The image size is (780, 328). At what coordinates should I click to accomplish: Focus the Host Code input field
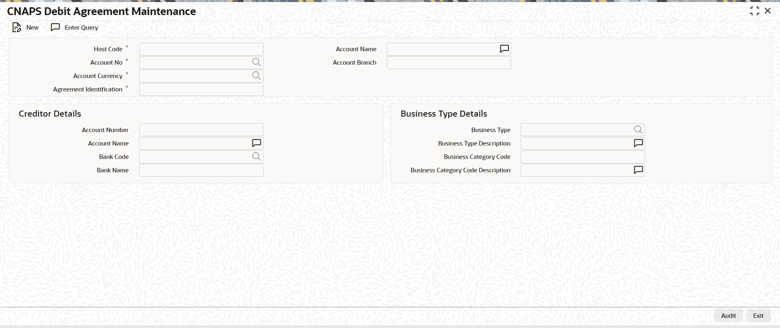[x=201, y=49]
